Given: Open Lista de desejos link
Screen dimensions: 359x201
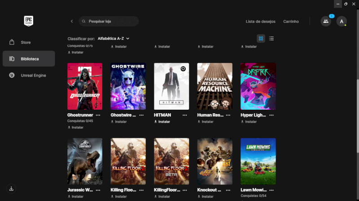Looking at the screenshot, I should 260,21.
